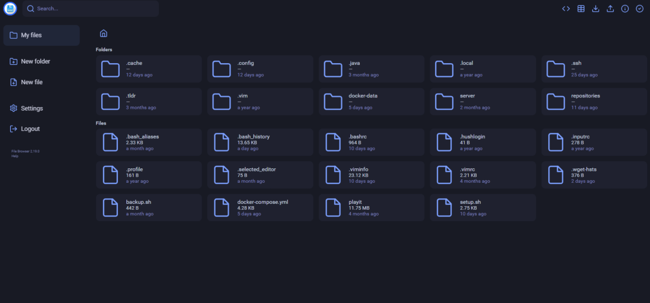The image size is (650, 303).
Task: Click '2 months ago' under server
Action: (475, 108)
